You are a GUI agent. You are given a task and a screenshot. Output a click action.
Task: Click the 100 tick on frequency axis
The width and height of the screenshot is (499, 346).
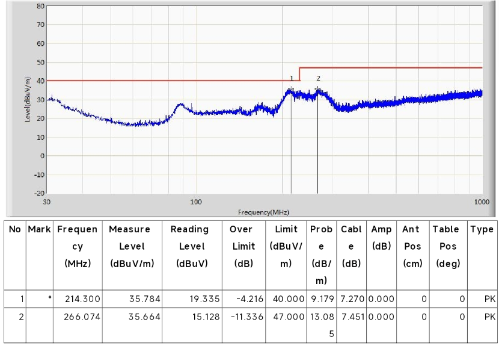(196, 202)
